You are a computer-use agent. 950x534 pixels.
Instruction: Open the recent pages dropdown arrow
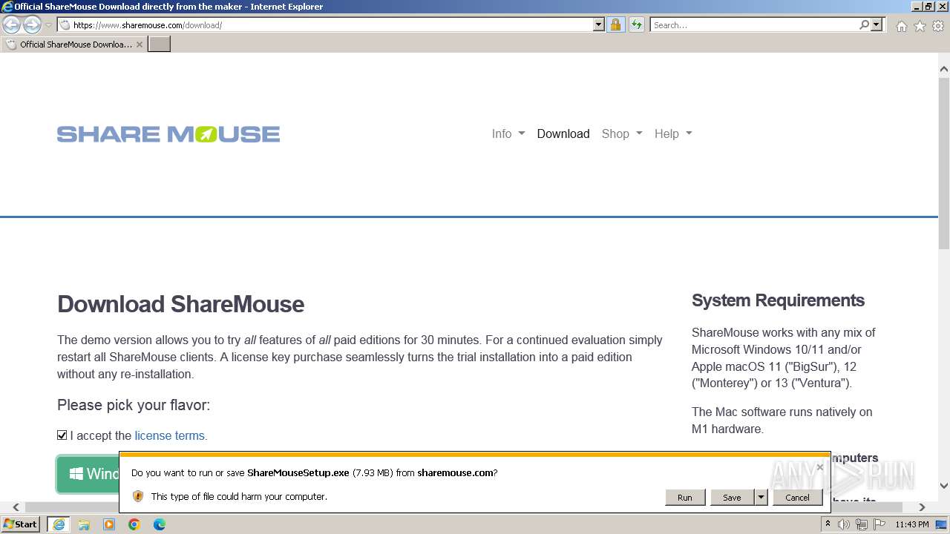coord(48,25)
